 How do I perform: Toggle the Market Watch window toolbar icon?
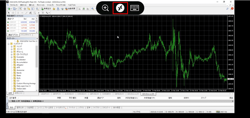21,9
